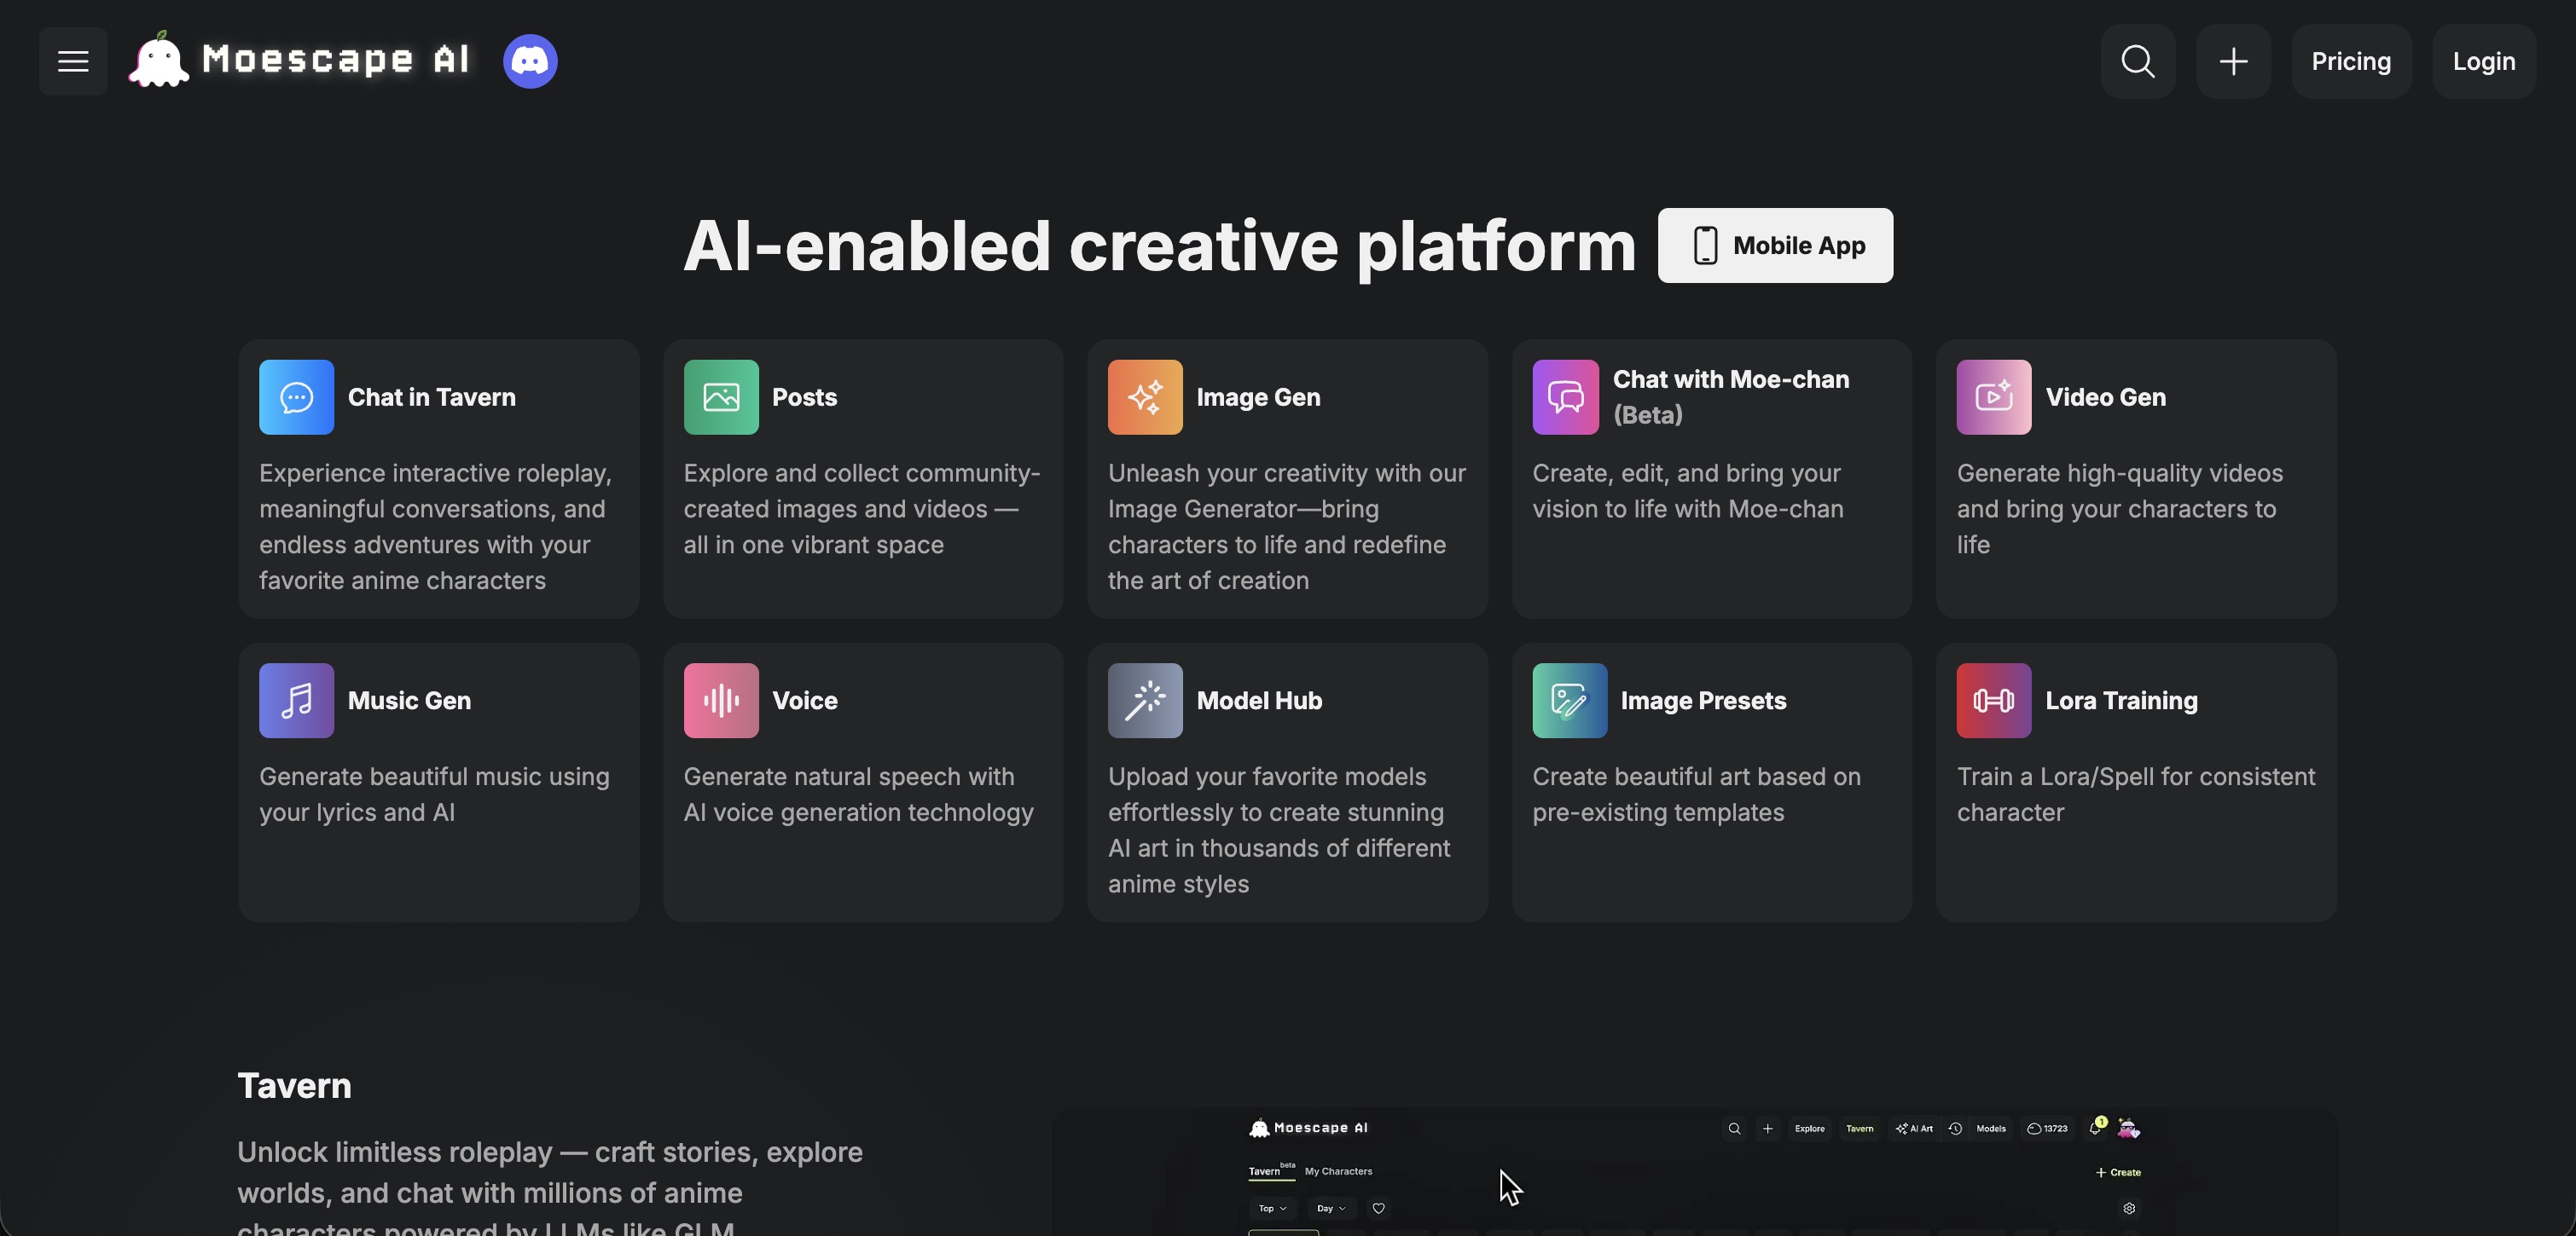Click the Music Gen note icon
Image resolution: width=2576 pixels, height=1236 pixels.
tap(296, 701)
